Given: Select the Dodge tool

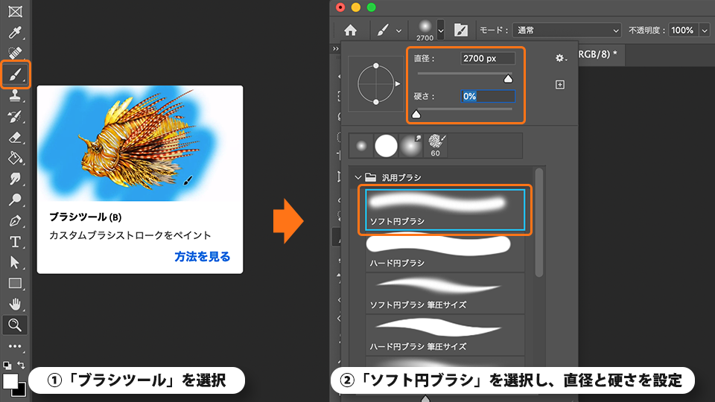Looking at the screenshot, I should pyautogui.click(x=15, y=200).
